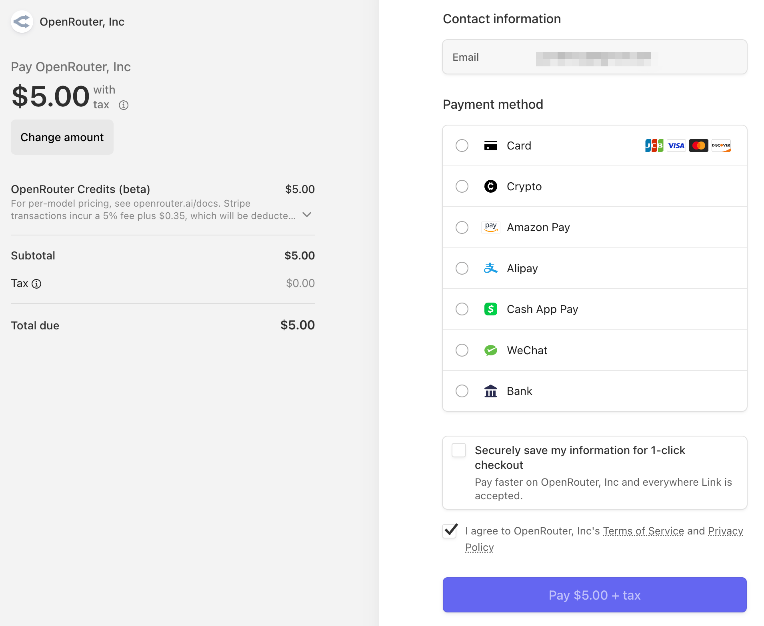Click the green Cash App icon
The height and width of the screenshot is (626, 764).
(490, 309)
